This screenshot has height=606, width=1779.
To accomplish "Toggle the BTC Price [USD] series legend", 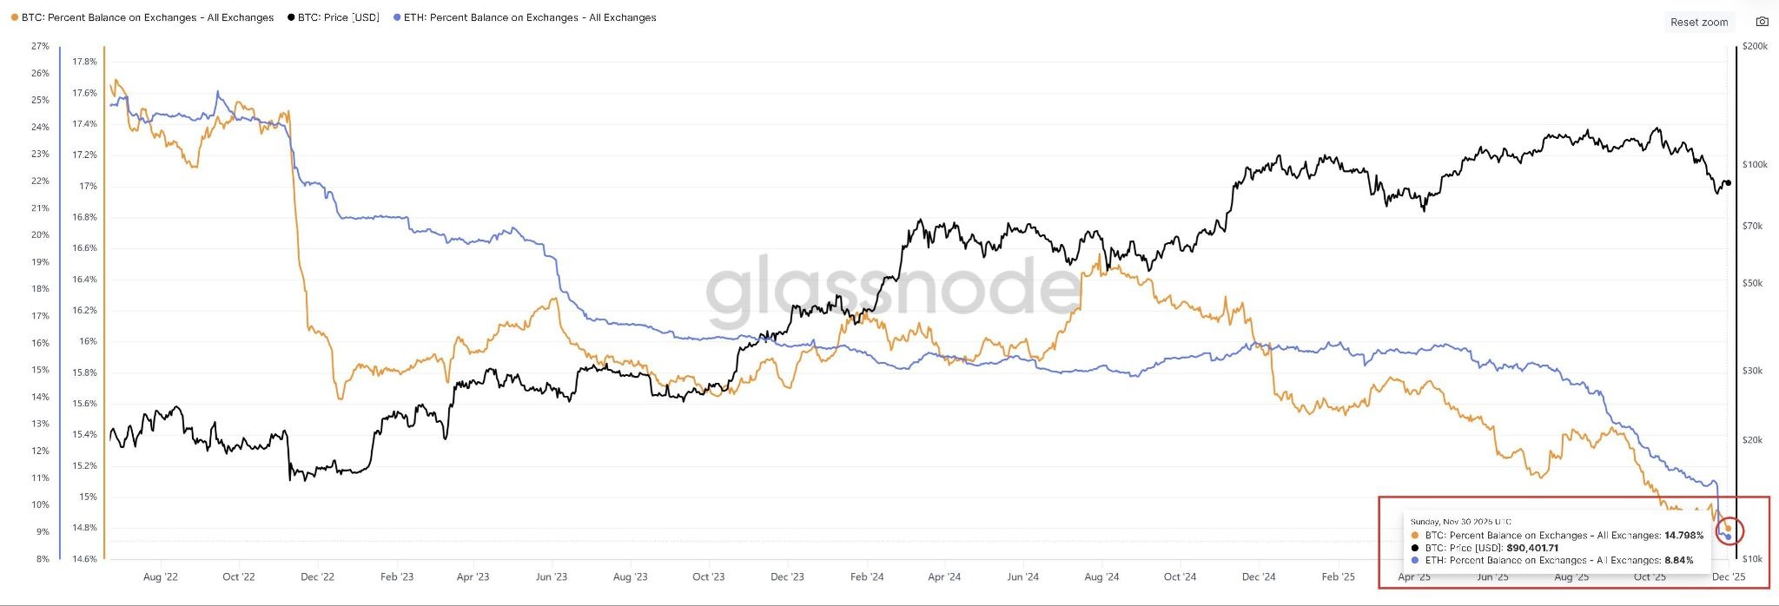I will (339, 17).
